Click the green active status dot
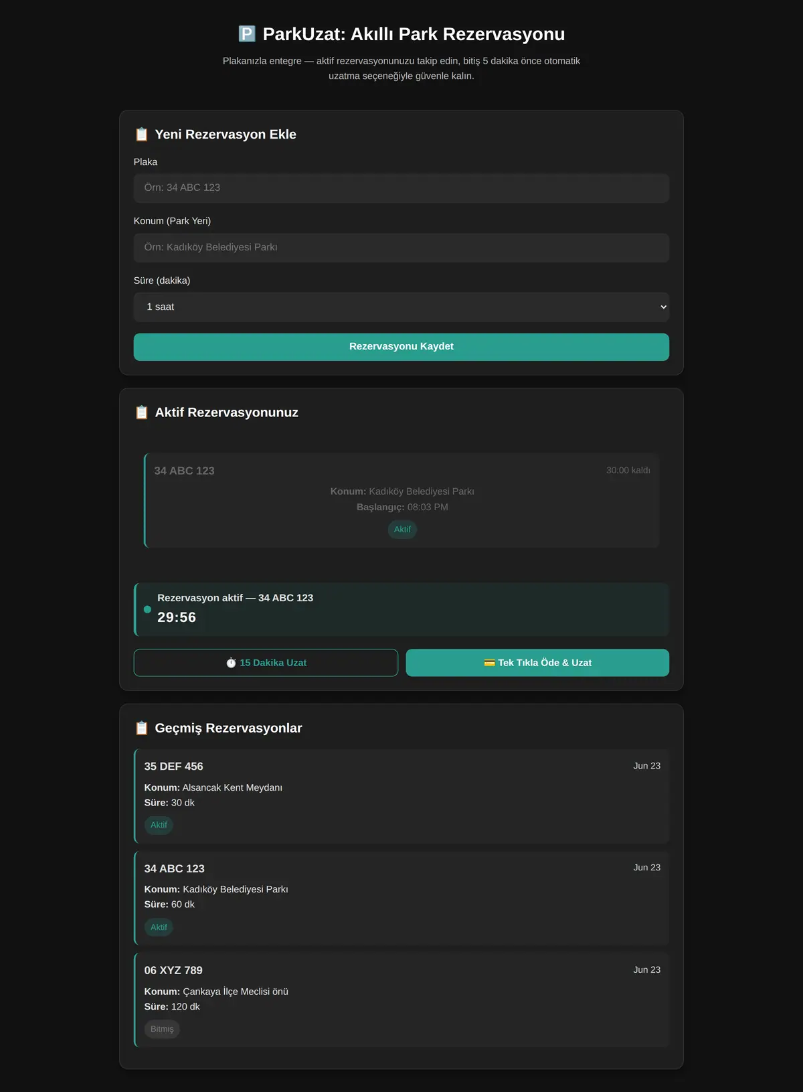803x1092 pixels. point(147,609)
